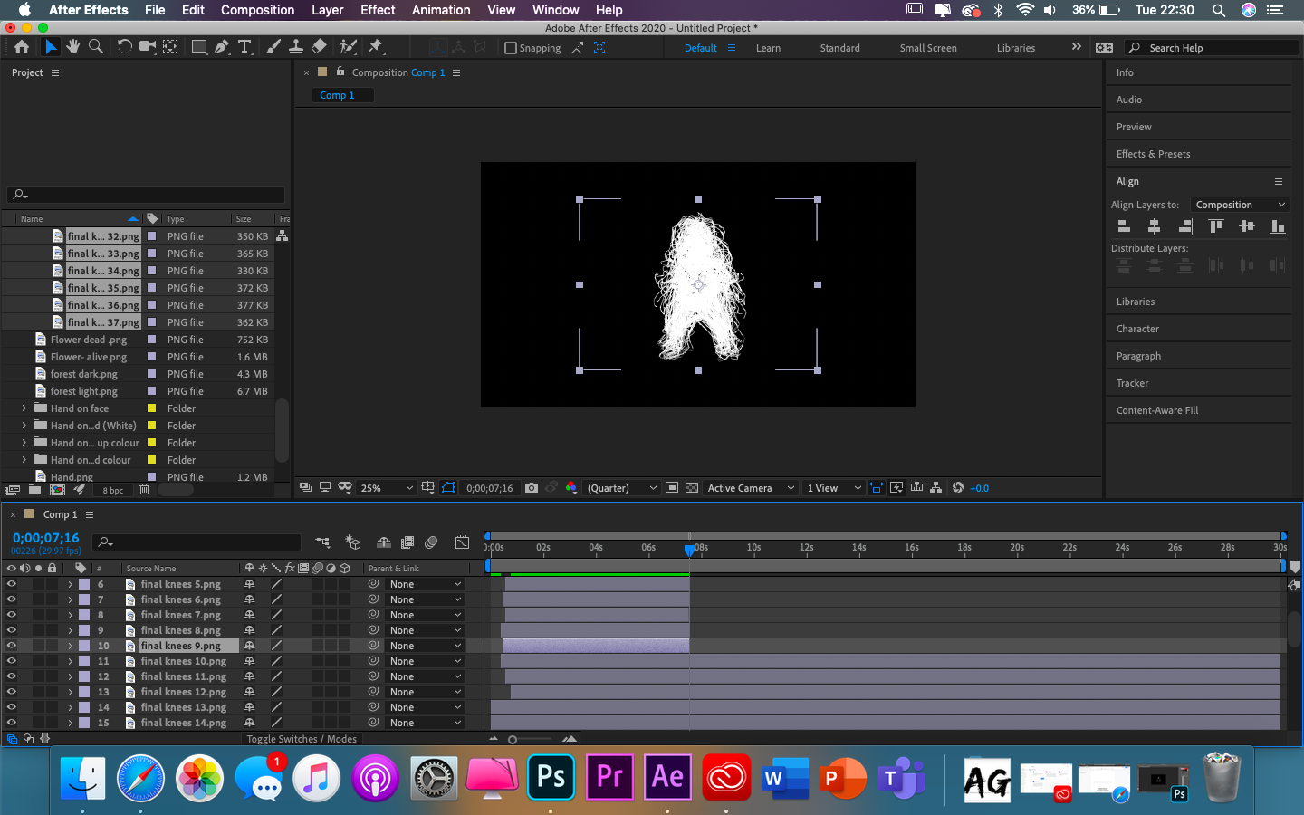Activate the Roto Brush tool
Viewport: 1304px width, 815px height.
point(348,46)
